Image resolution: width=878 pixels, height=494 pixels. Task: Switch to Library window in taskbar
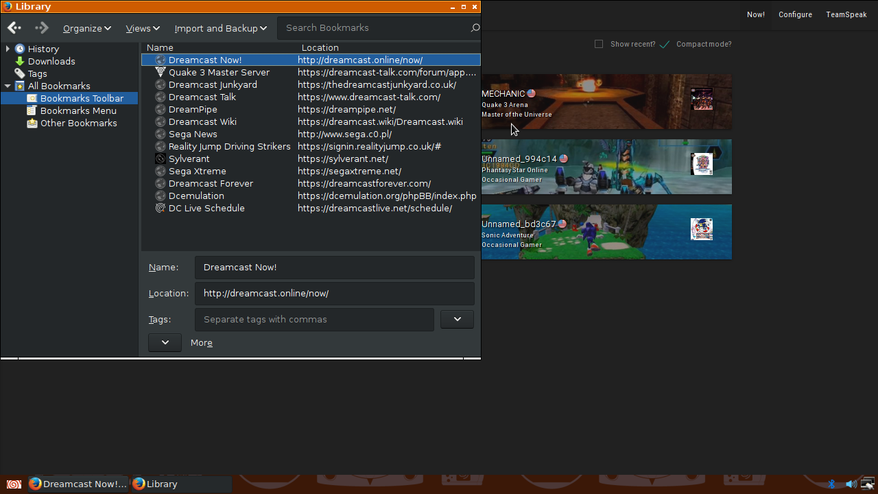(181, 484)
